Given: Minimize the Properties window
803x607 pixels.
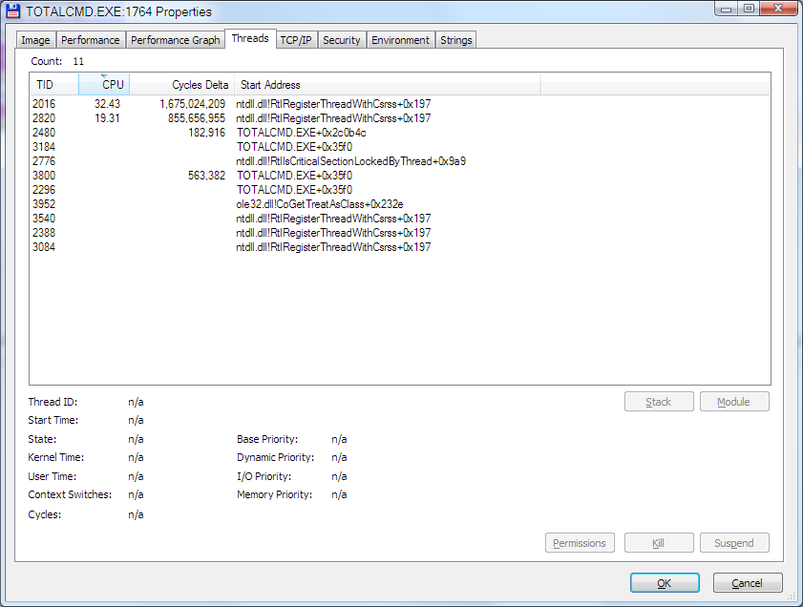Looking at the screenshot, I should click(x=727, y=9).
